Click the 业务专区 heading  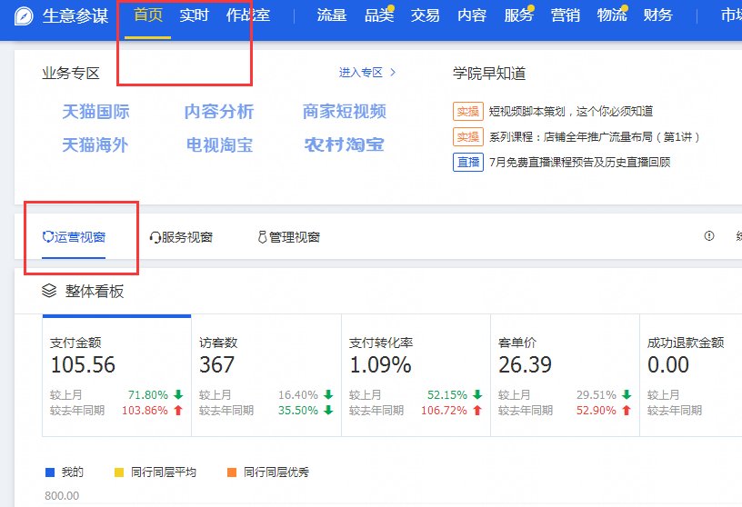[x=71, y=74]
